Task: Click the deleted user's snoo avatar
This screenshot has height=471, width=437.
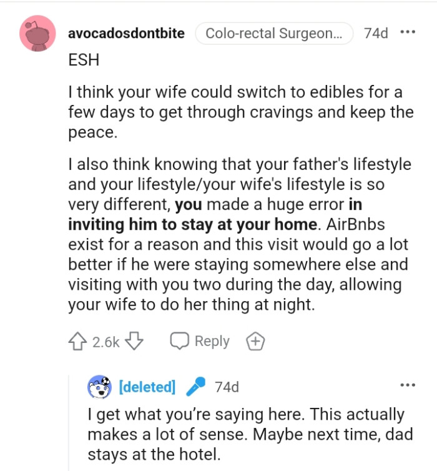Action: [x=100, y=387]
